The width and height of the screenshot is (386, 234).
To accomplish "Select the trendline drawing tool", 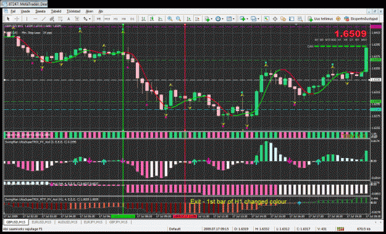I will click(44, 19).
